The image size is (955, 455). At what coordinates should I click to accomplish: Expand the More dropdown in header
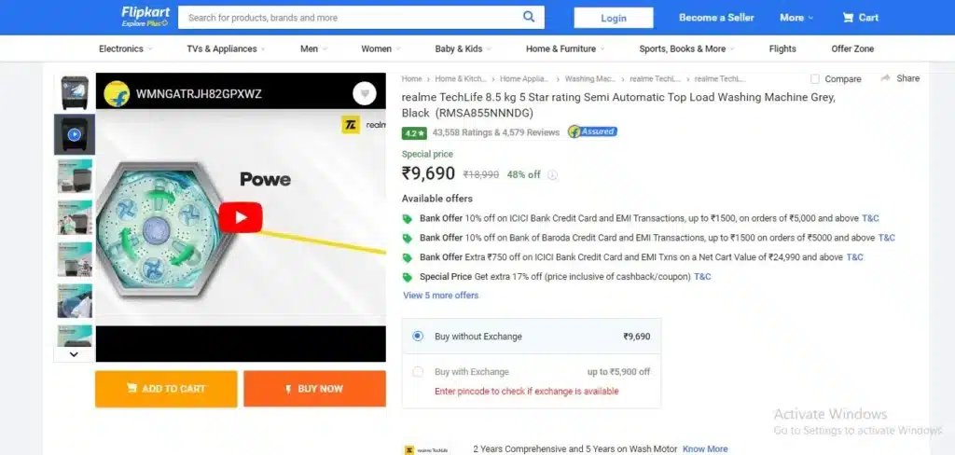(x=796, y=18)
